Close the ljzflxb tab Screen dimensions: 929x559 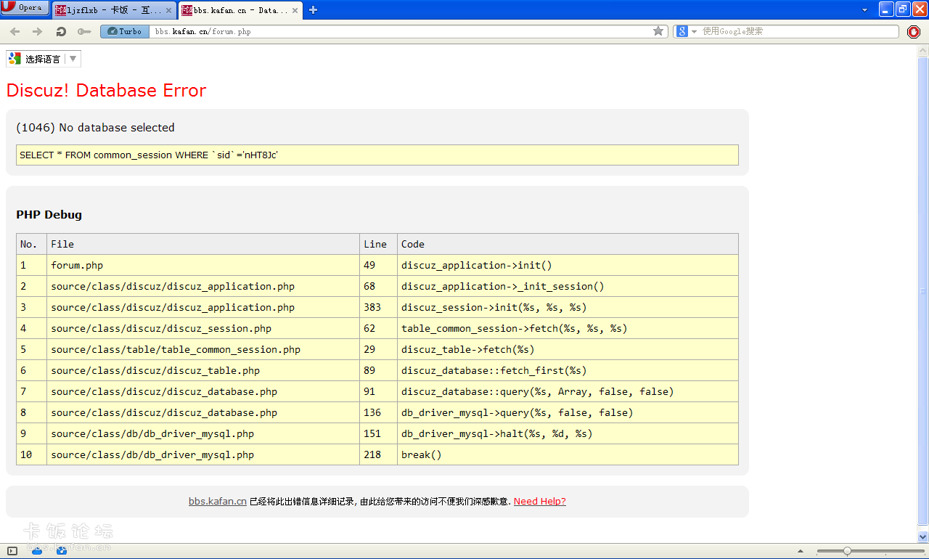[169, 11]
